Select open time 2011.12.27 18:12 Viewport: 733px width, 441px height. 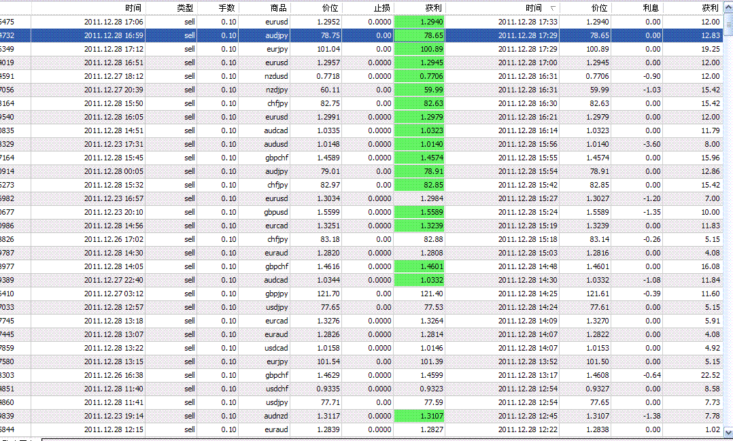tap(114, 76)
